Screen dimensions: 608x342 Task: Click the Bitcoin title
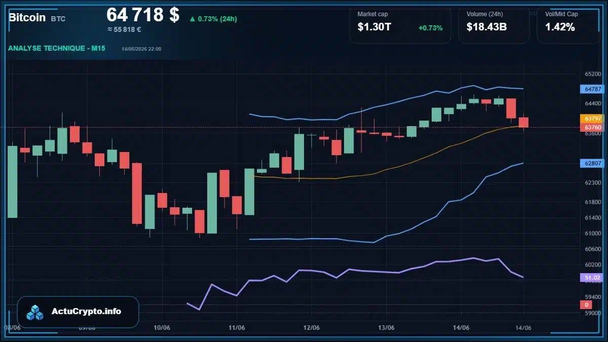point(27,18)
